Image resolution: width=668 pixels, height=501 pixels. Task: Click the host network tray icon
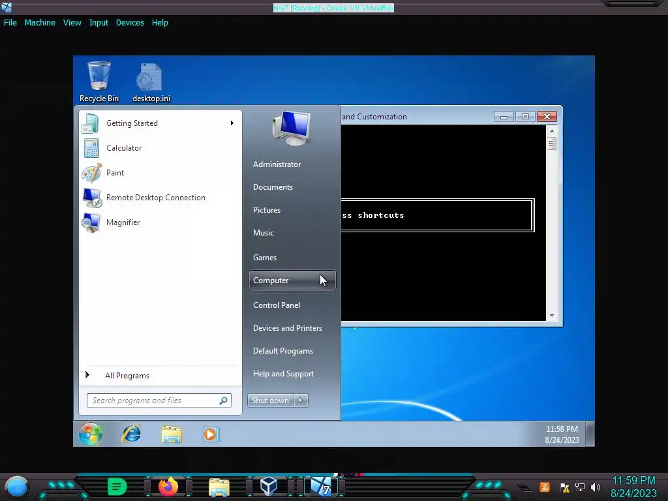pyautogui.click(x=580, y=487)
